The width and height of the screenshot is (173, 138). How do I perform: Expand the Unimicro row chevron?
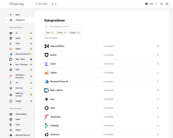(158, 135)
